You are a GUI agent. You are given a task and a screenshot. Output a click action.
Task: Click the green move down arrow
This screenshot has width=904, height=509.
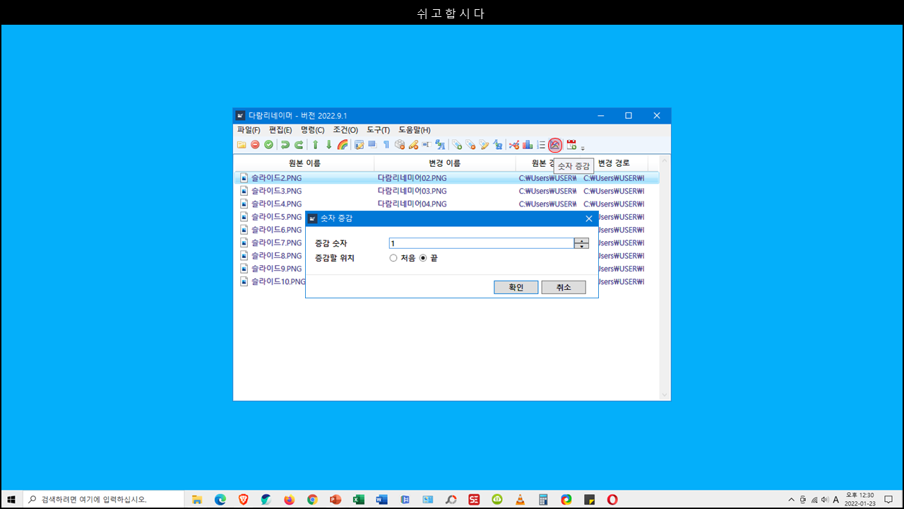(x=328, y=145)
